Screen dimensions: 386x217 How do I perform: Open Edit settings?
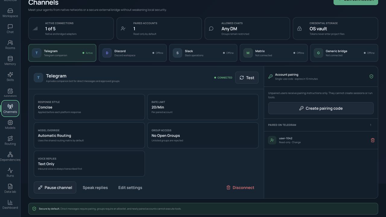130,187
